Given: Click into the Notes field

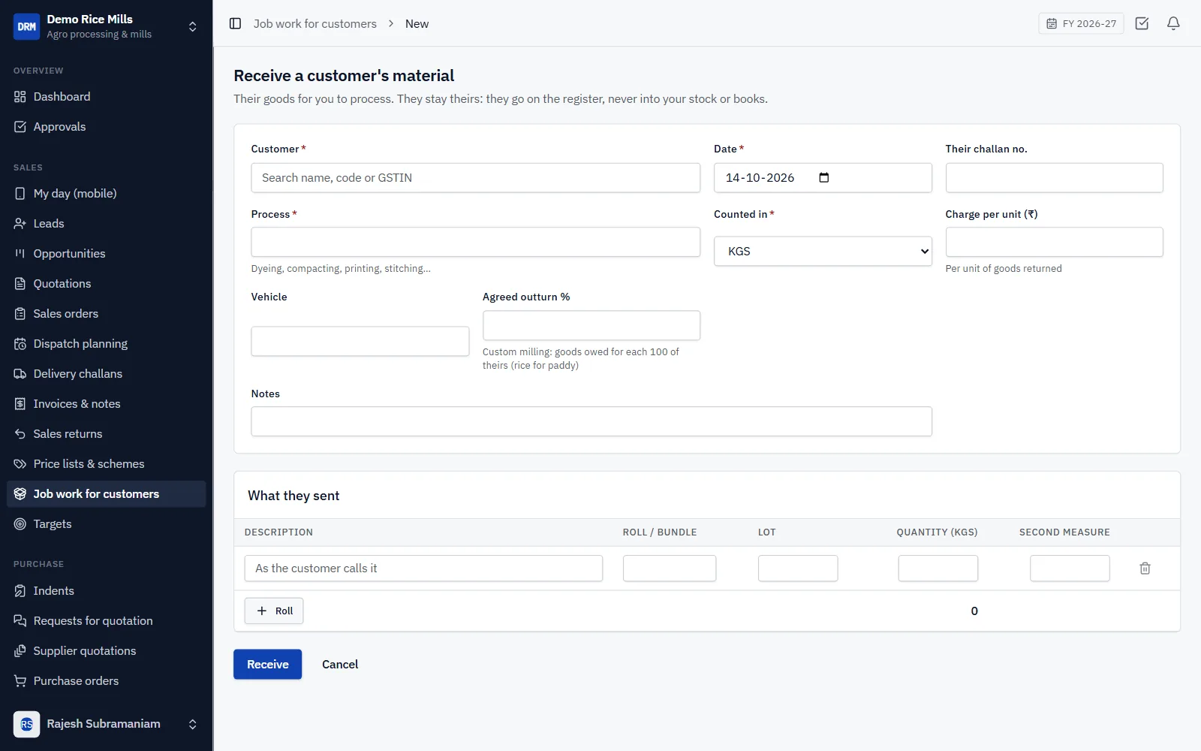Looking at the screenshot, I should tap(591, 421).
